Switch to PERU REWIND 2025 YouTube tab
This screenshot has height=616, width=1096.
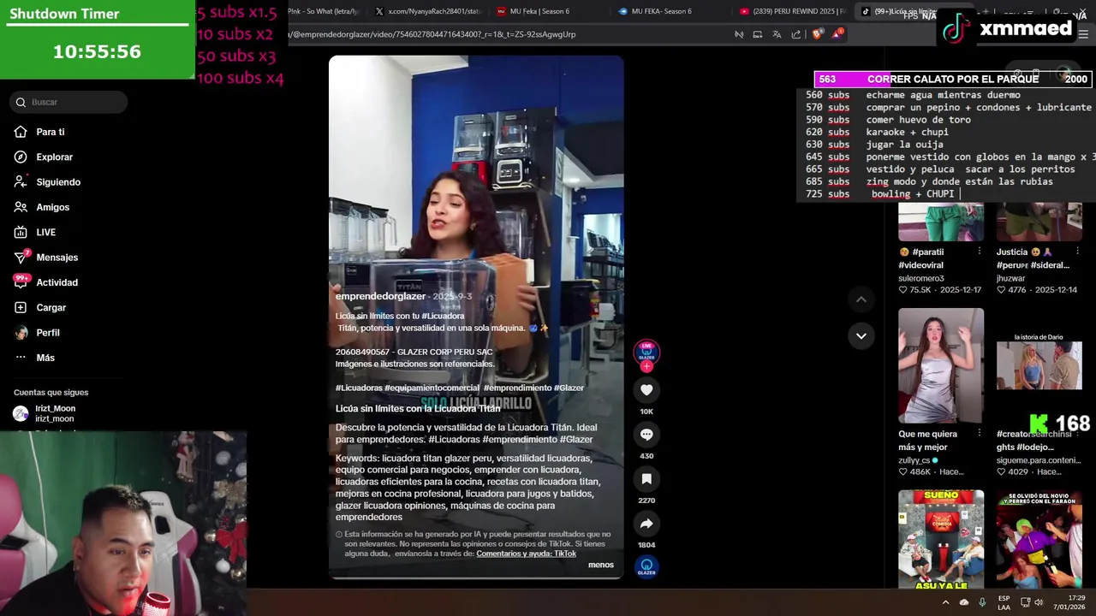click(x=792, y=11)
